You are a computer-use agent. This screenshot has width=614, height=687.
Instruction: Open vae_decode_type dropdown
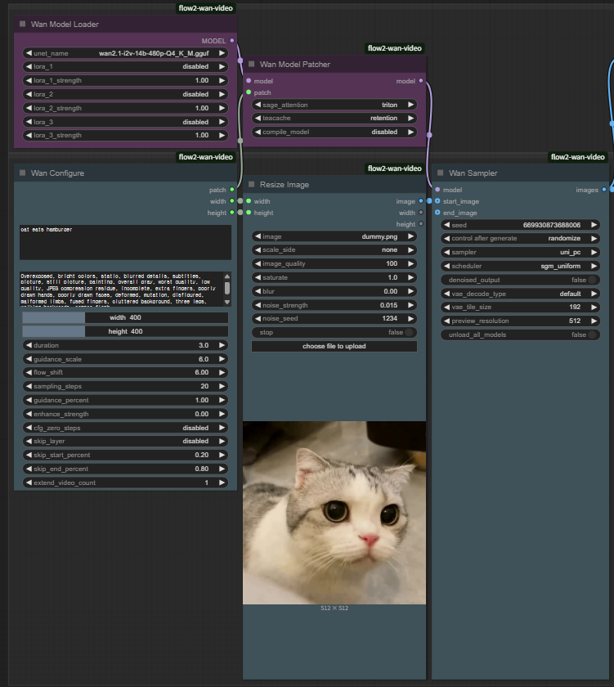[x=520, y=294]
